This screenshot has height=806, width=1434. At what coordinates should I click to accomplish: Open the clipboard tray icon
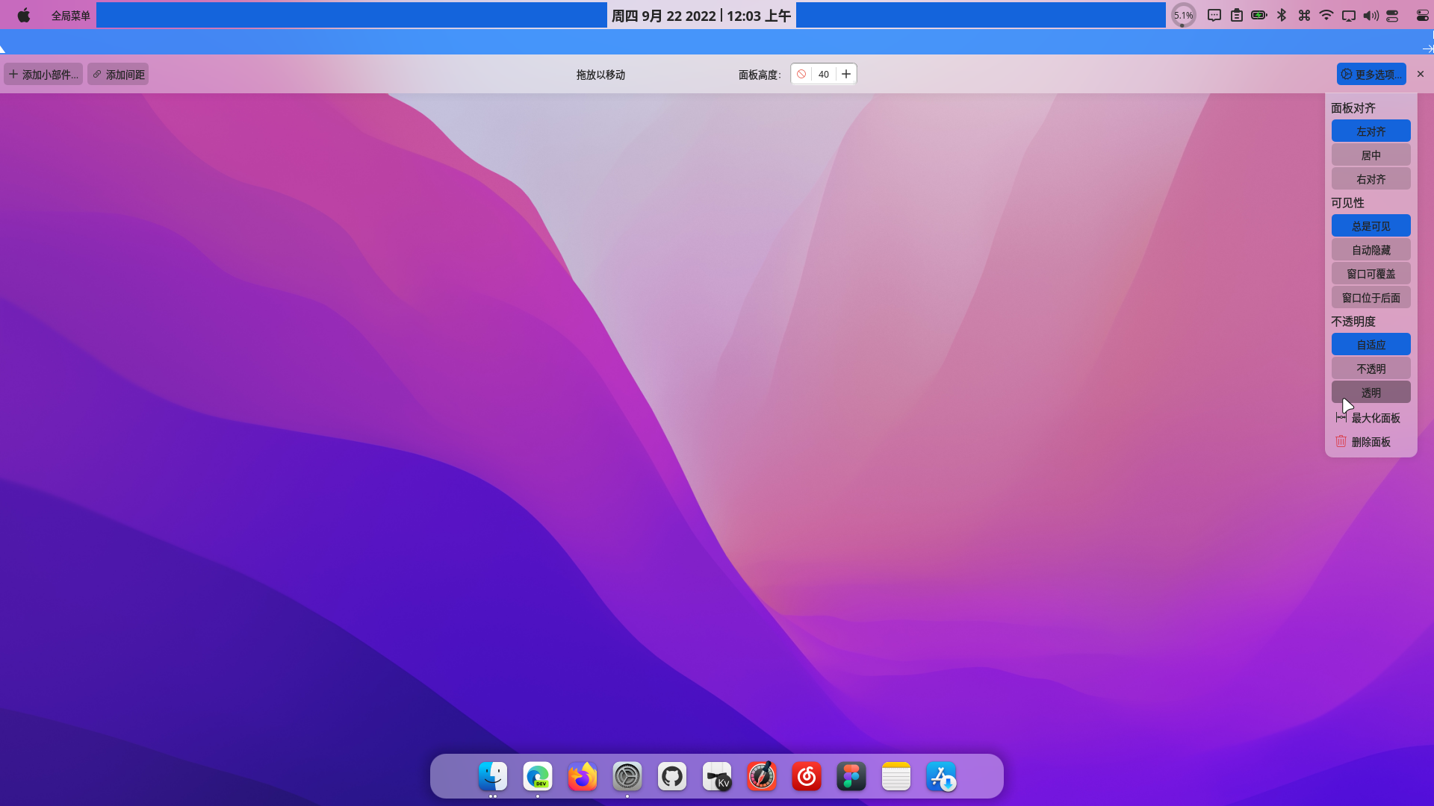tap(1237, 15)
